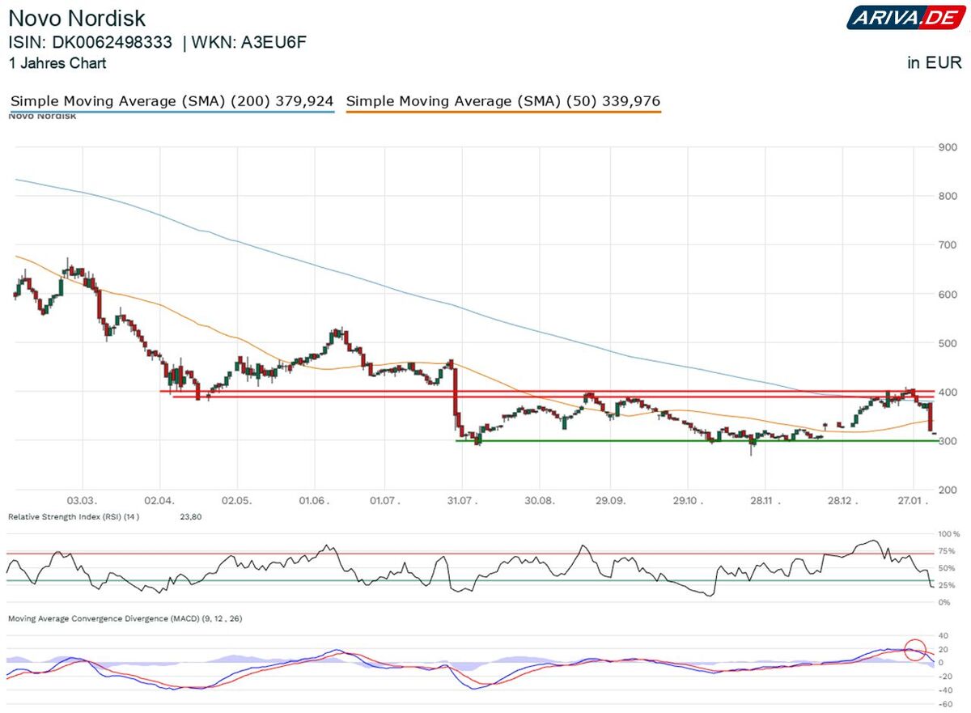
Task: Click the '1 Jahres Chart' label
Action: [57, 63]
